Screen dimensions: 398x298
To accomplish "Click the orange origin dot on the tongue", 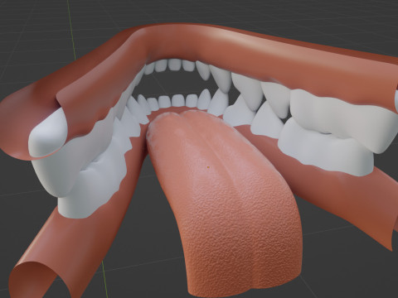I will pos(208,167).
